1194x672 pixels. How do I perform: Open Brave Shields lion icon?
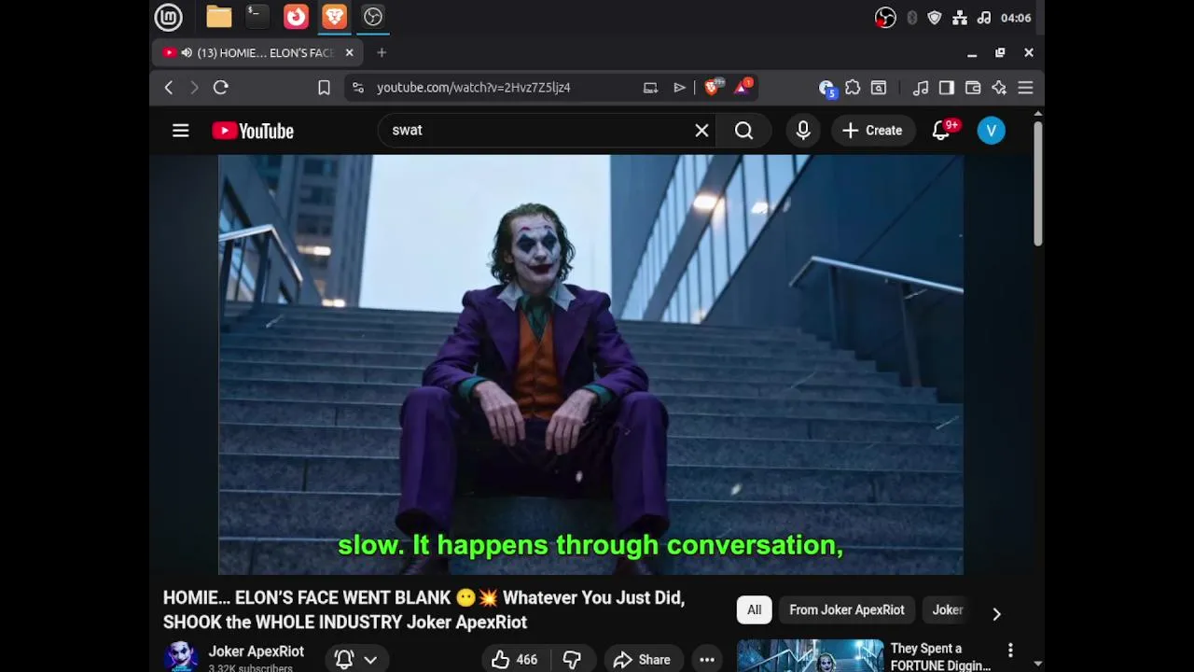pos(714,87)
